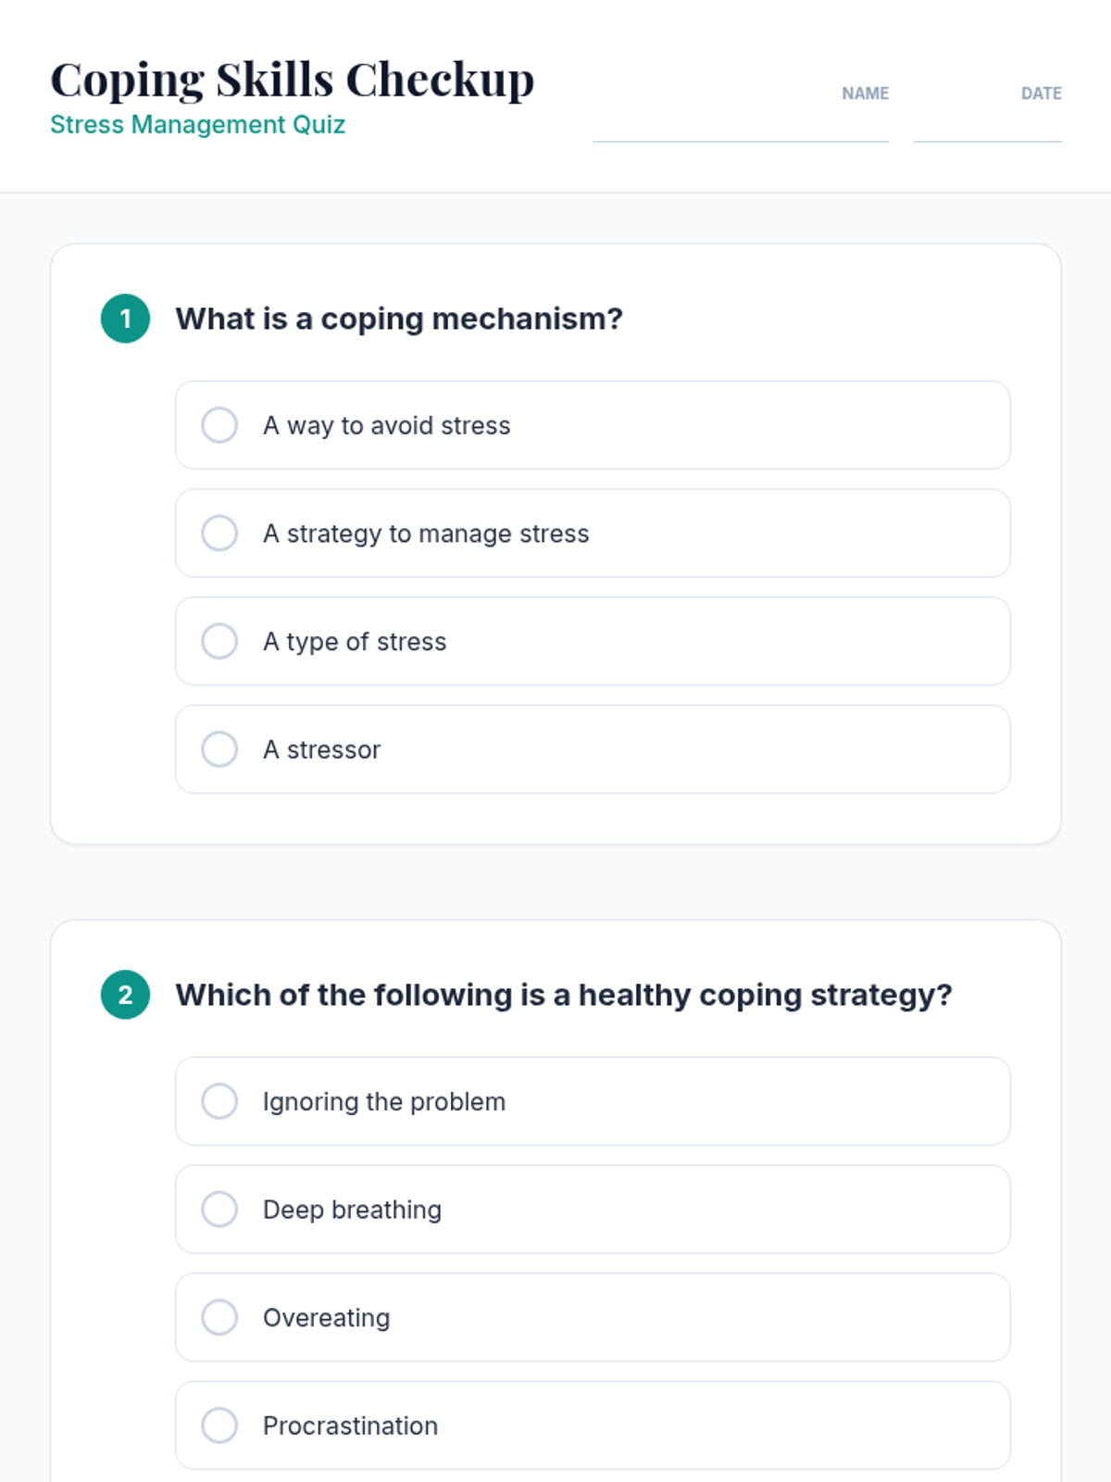Click 'What is a coping mechanism?' heading
1111x1482 pixels.
(x=399, y=319)
